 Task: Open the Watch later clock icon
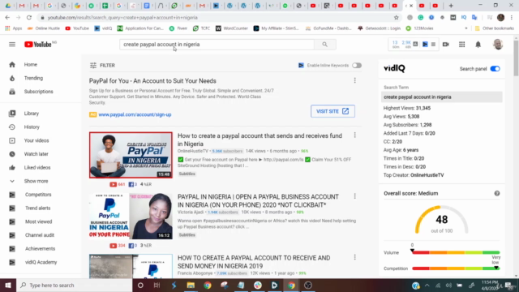click(x=12, y=154)
